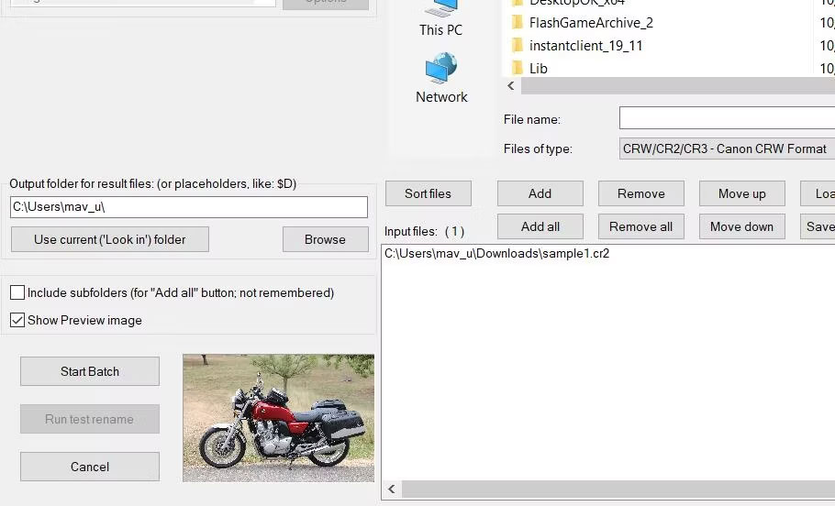Cancel the batch dialog
The image size is (835, 506).
[90, 467]
